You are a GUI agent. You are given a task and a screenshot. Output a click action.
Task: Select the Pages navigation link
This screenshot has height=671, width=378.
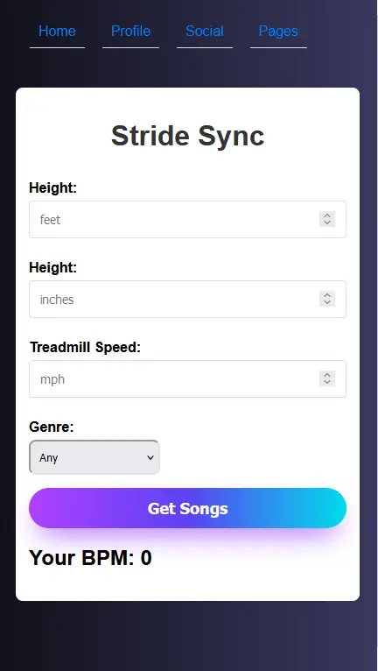[278, 32]
